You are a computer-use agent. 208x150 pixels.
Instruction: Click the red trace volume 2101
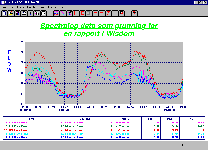(x=201, y=130)
